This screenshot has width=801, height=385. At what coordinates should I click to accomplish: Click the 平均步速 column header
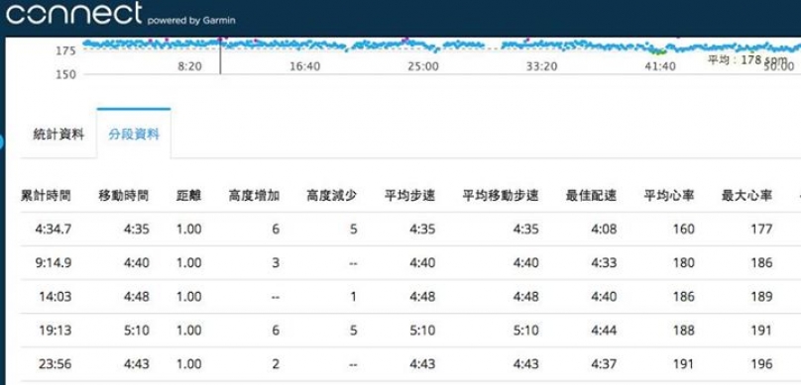click(x=410, y=195)
